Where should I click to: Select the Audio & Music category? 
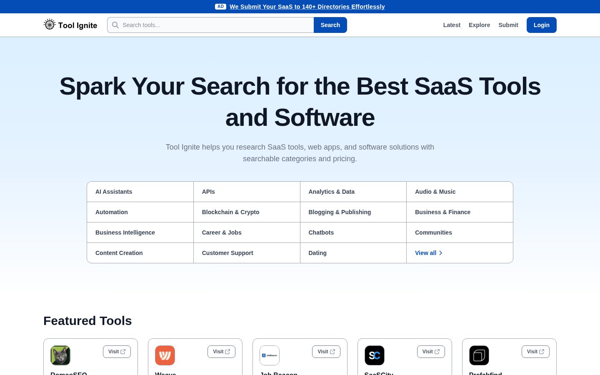point(460,192)
